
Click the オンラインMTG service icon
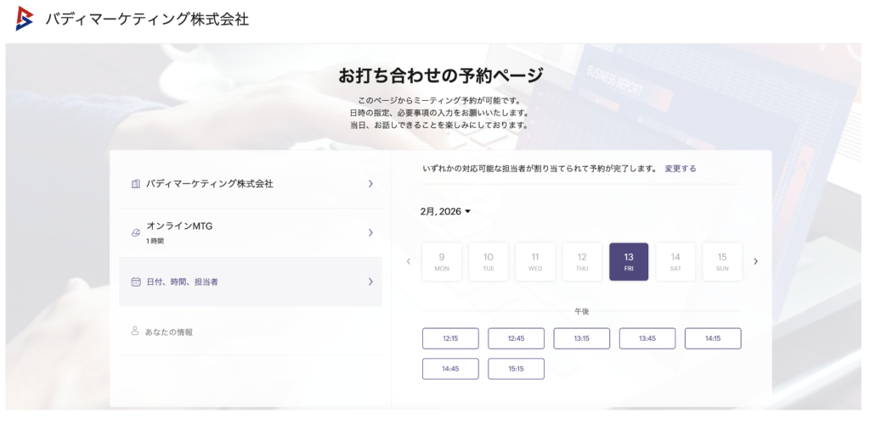(x=135, y=232)
